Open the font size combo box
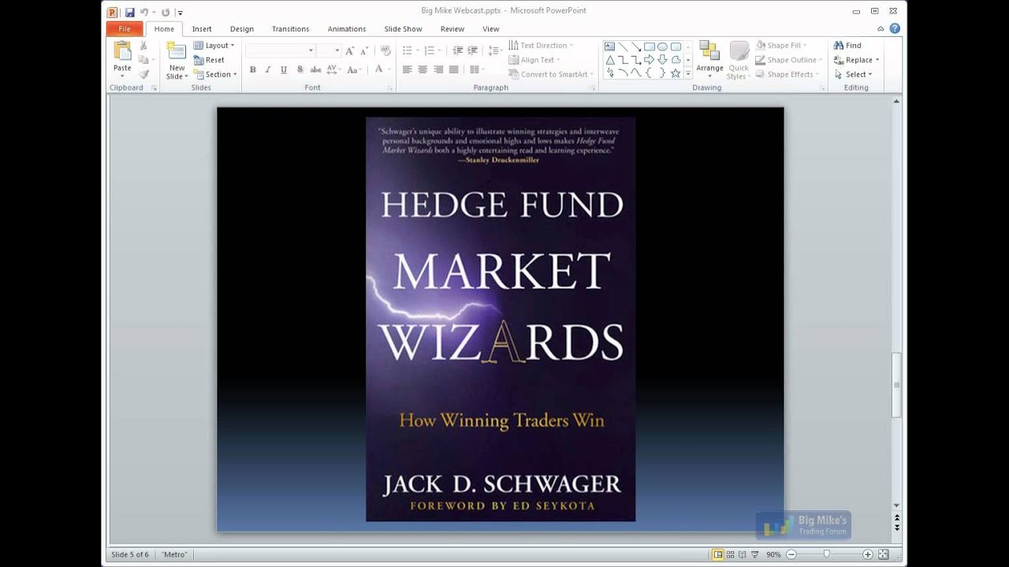Viewport: 1009px width, 567px height. click(x=329, y=50)
